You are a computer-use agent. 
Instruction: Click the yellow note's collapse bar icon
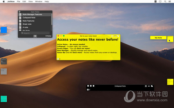point(115,36)
